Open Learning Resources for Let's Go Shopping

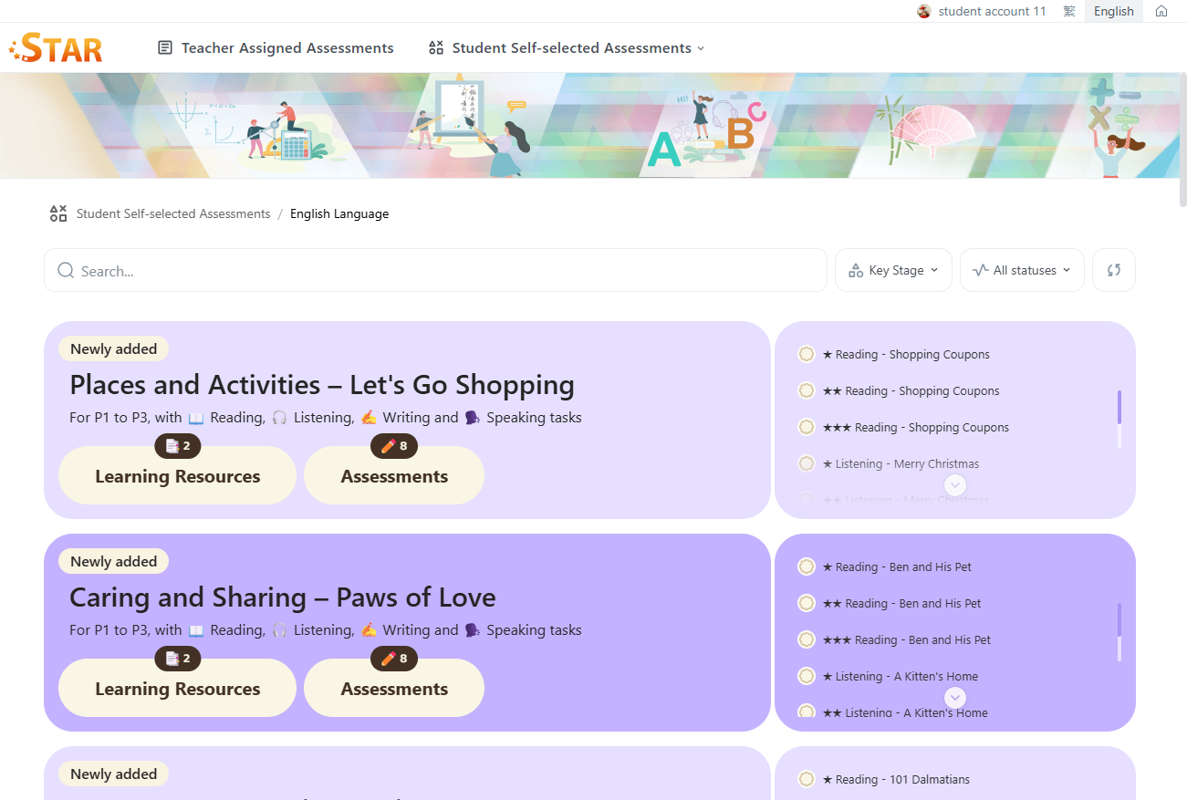tap(177, 476)
